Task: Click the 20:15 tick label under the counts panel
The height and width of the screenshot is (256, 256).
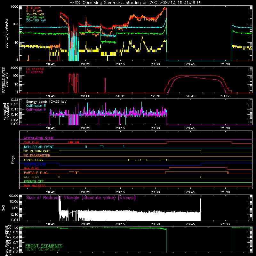Action: [121, 64]
